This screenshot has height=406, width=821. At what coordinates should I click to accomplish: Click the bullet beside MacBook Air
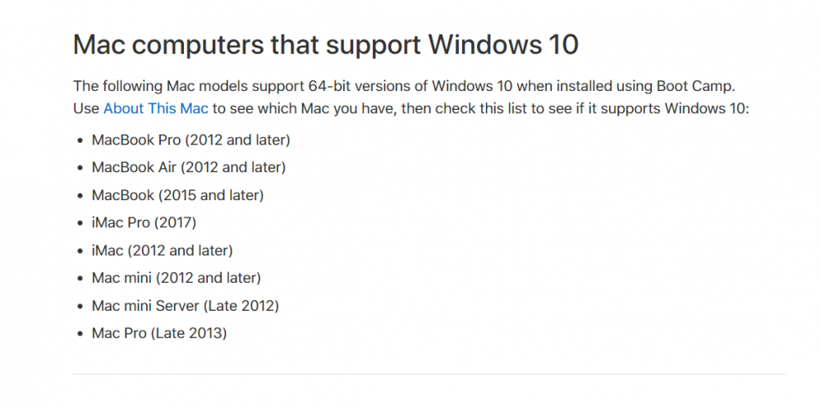point(80,168)
